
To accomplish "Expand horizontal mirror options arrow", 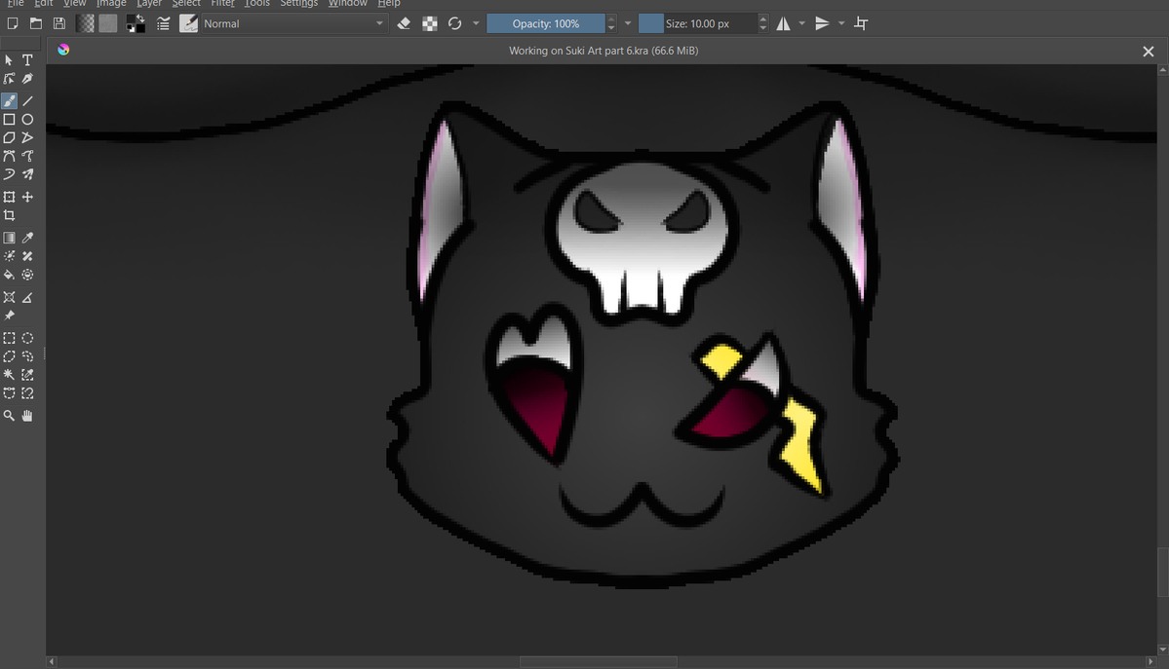I will pos(802,23).
